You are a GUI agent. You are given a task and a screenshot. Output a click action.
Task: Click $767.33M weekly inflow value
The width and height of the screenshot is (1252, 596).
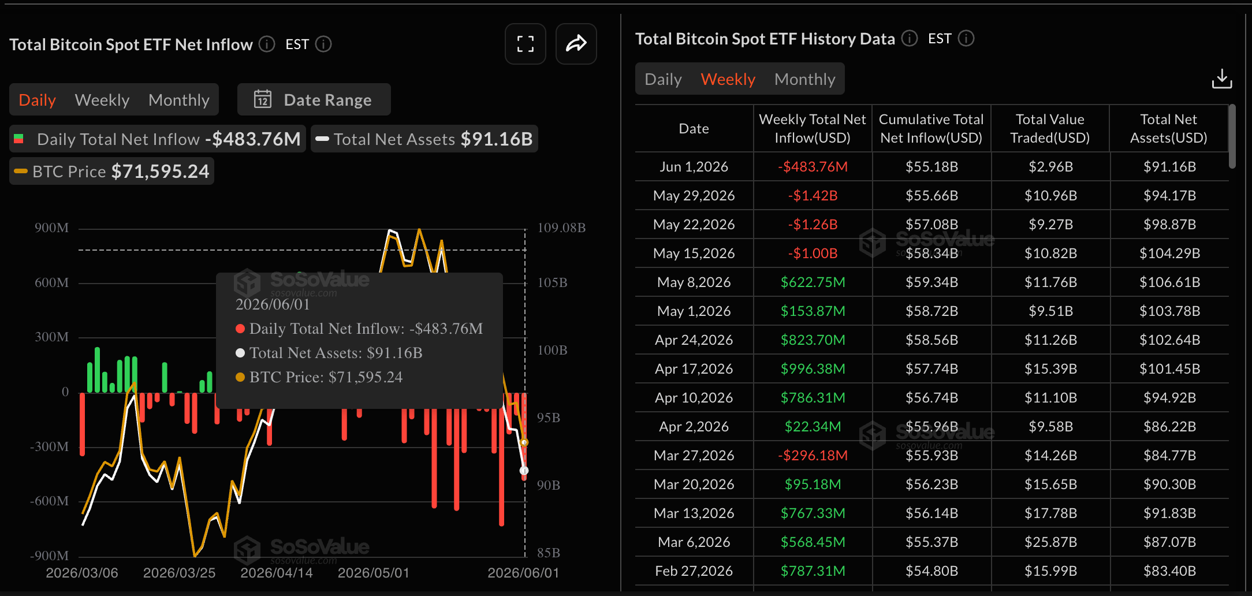tap(813, 513)
